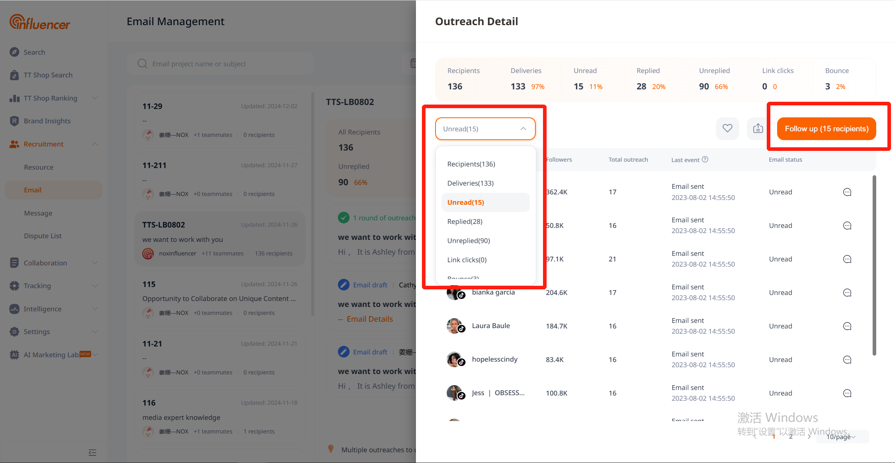Screen dimensions: 895x463
Task: Click the export share icon
Action: pos(758,129)
